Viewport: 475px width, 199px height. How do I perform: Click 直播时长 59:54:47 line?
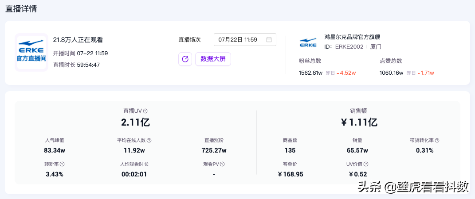76,65
